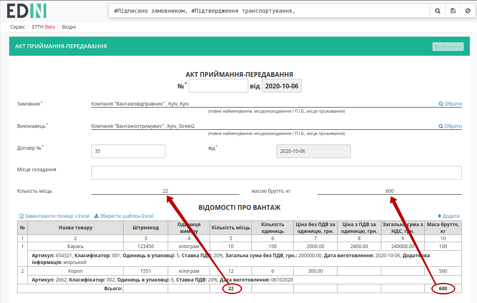Open the Вхідні breadcrumb item
477x303 pixels.
click(69, 27)
